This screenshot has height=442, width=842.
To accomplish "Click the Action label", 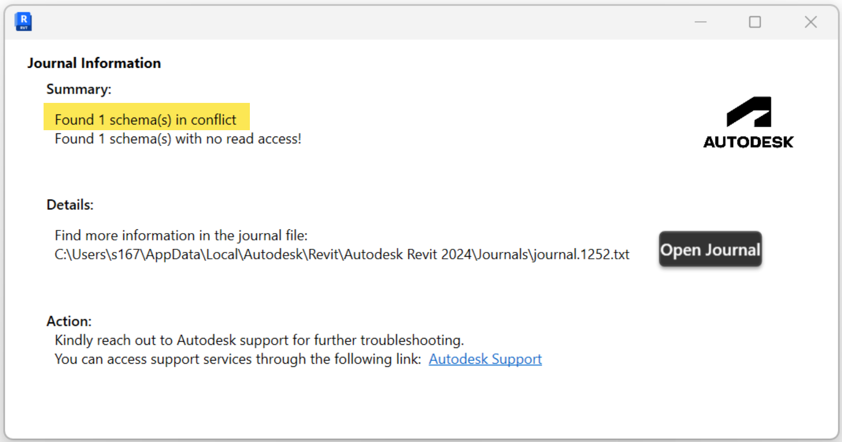I will pos(69,321).
